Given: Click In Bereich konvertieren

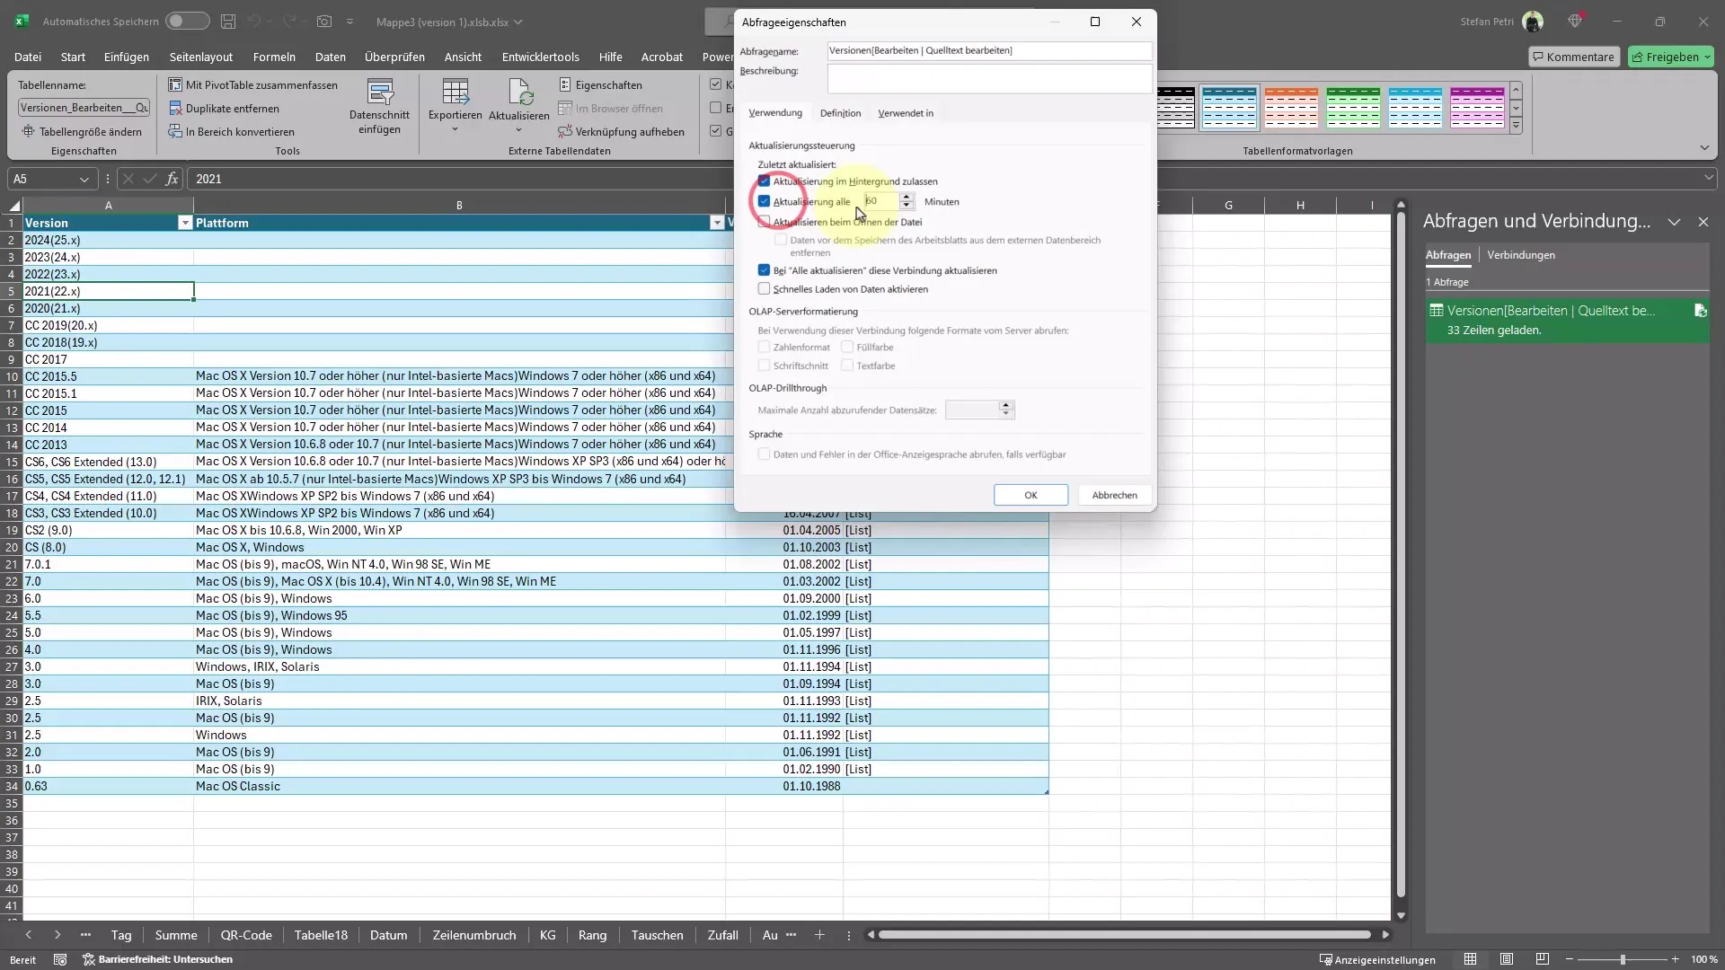Looking at the screenshot, I should pos(232,131).
